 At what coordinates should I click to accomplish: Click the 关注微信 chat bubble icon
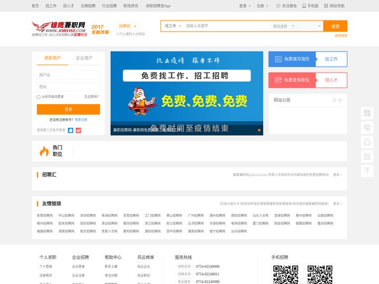click(x=278, y=6)
